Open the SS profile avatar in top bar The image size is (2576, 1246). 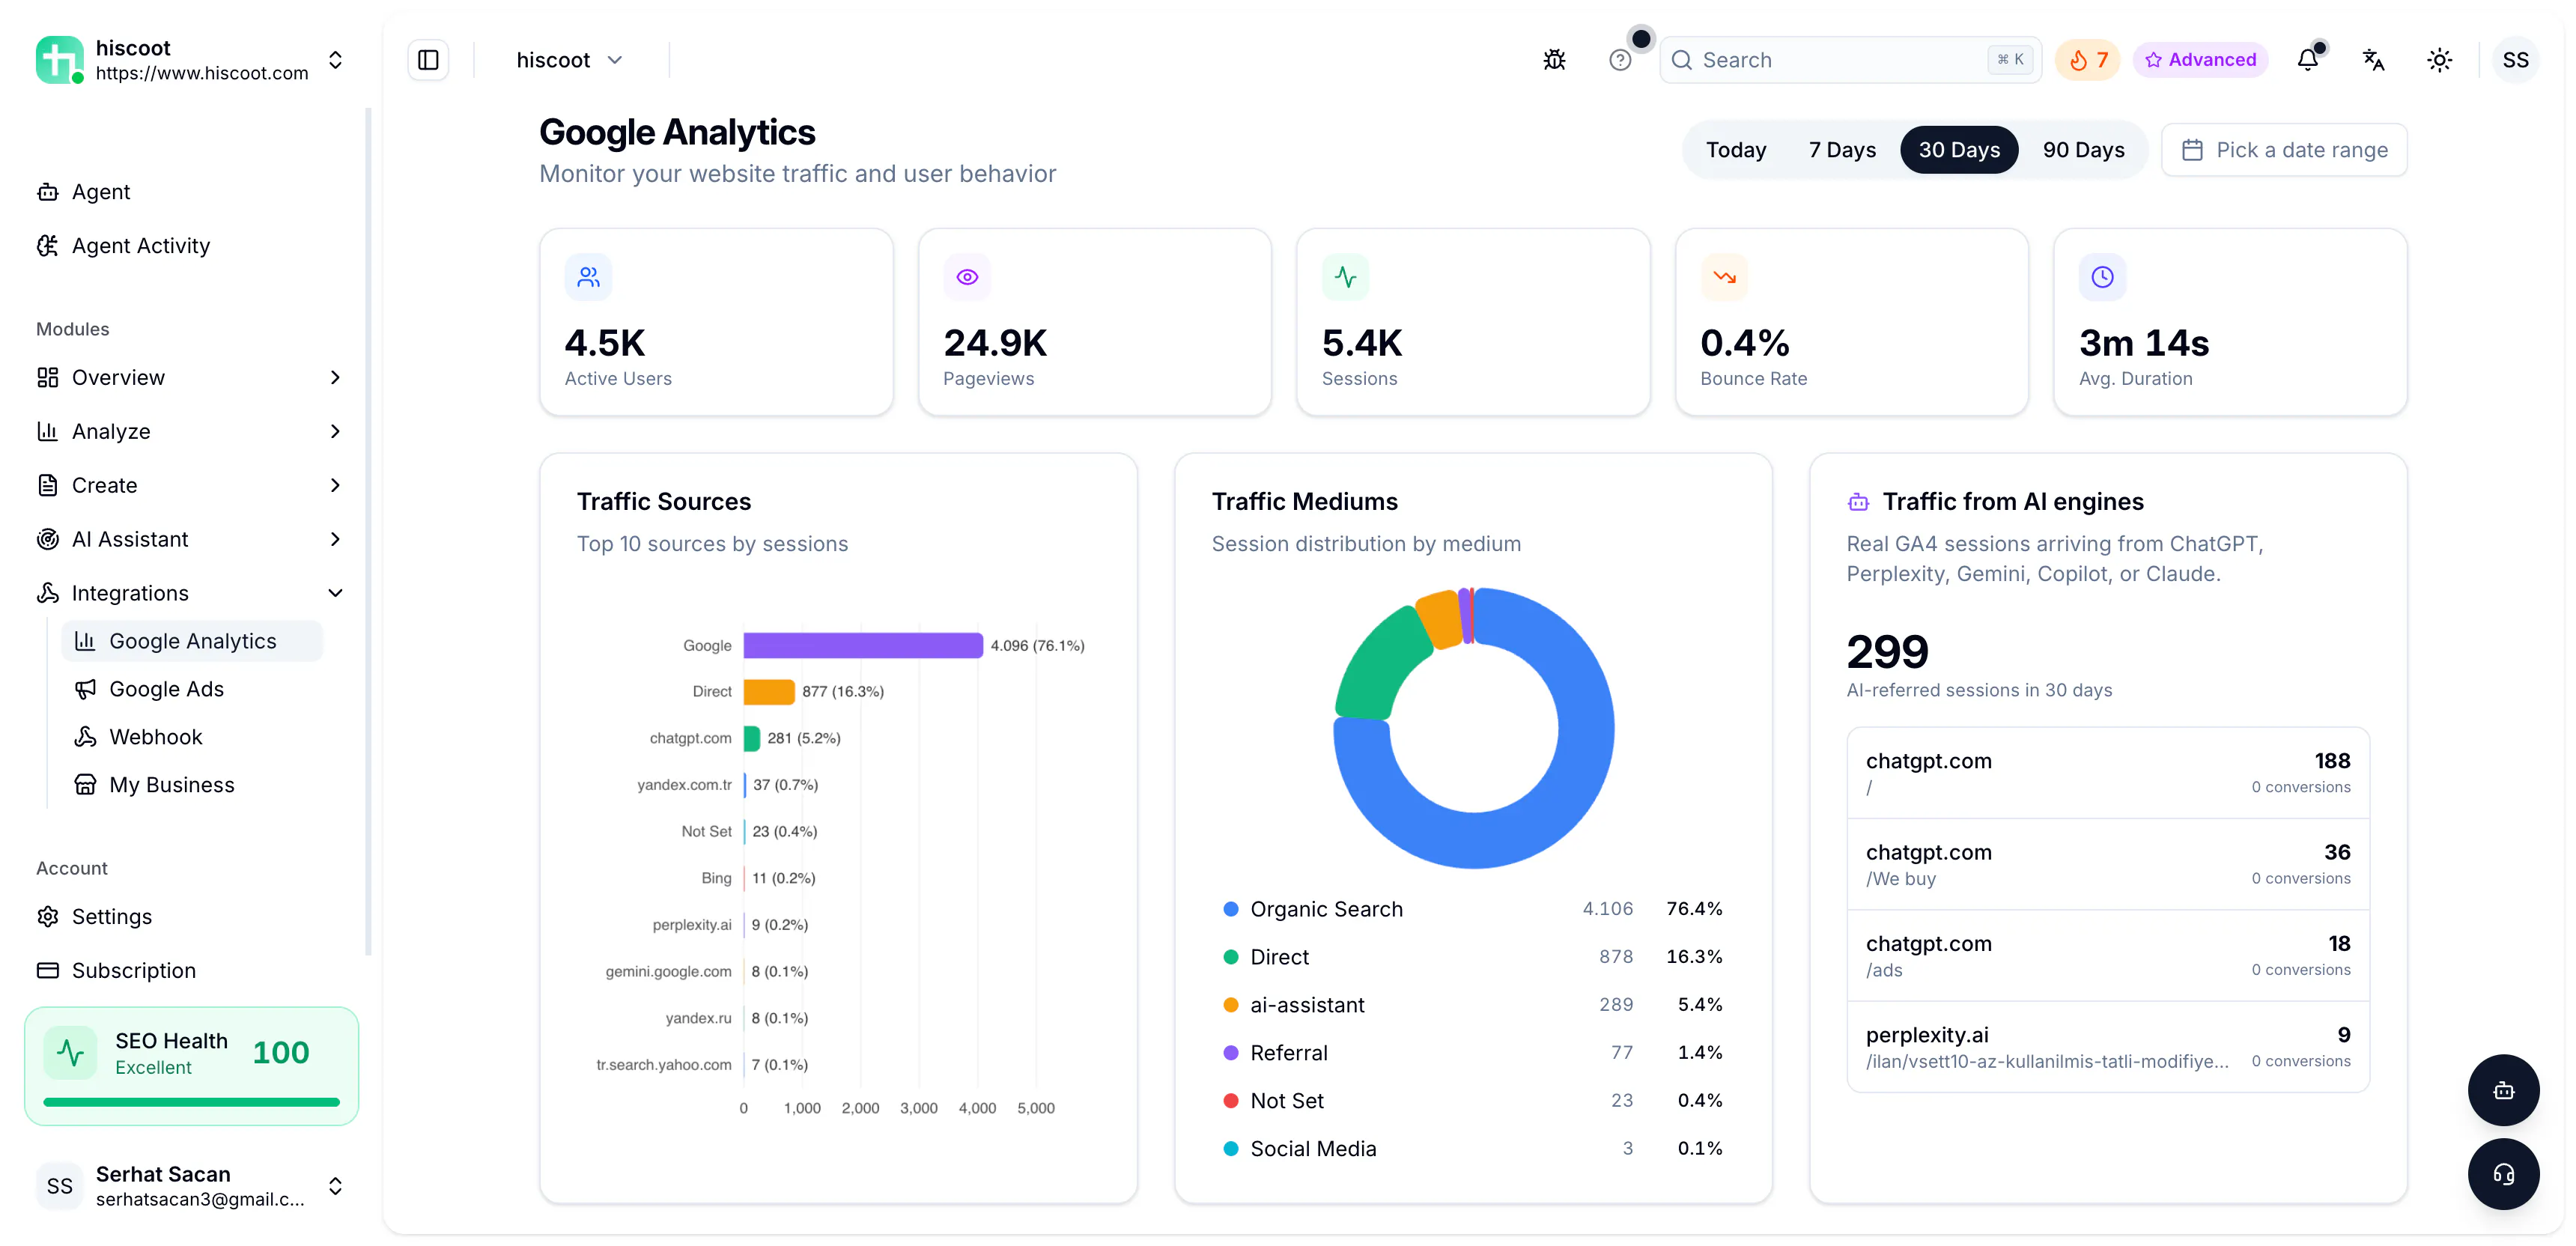point(2515,60)
